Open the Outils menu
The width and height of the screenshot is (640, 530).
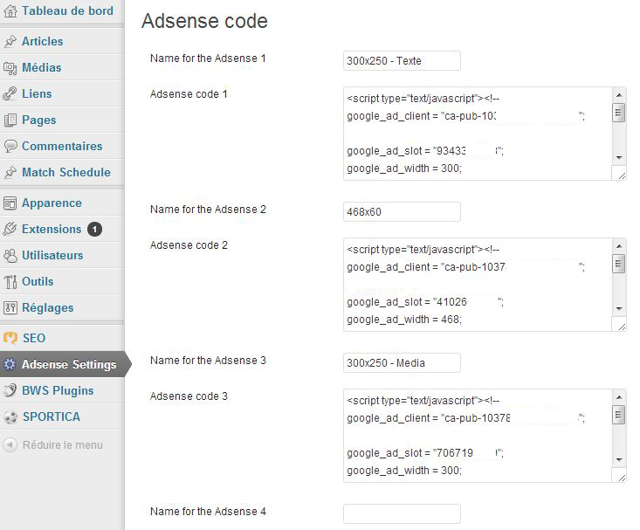(x=62, y=281)
